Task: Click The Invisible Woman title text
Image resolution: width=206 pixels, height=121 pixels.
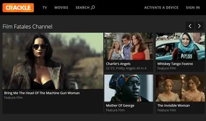Action: 174,106
